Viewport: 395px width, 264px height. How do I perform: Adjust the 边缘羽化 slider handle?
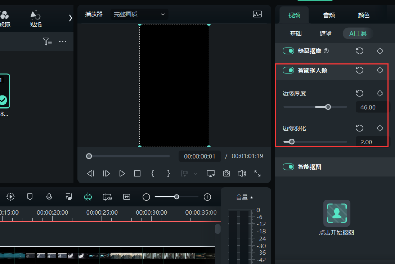coord(291,141)
